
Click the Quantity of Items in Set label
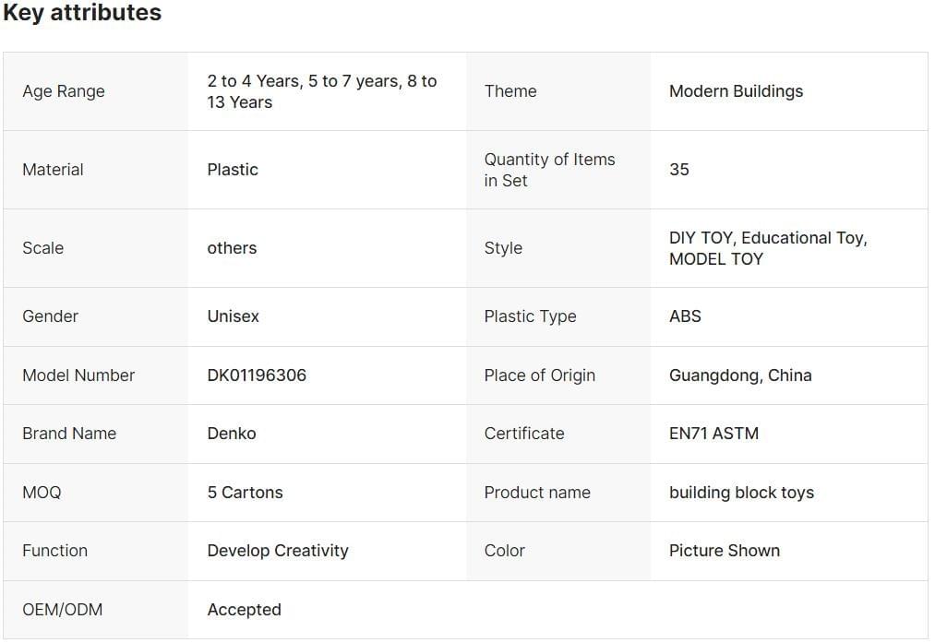click(x=549, y=170)
